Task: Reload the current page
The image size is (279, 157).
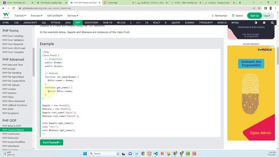Action: click(x=14, y=8)
